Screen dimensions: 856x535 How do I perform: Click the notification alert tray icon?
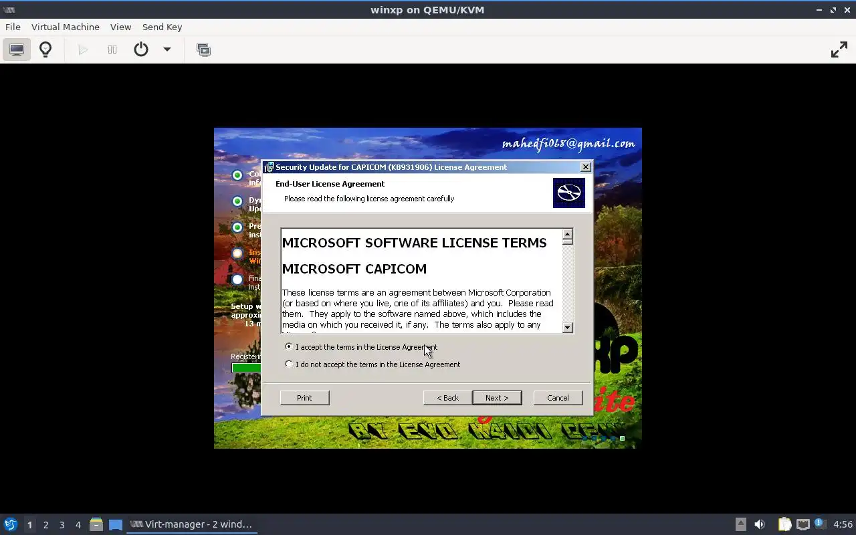(x=821, y=524)
